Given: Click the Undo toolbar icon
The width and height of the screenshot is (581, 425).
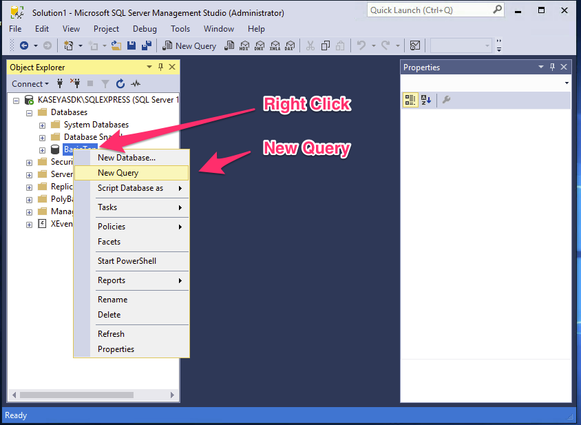Looking at the screenshot, I should point(361,45).
